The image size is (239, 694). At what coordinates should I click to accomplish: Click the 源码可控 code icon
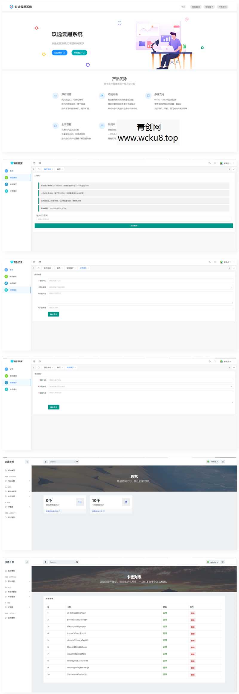(55, 96)
